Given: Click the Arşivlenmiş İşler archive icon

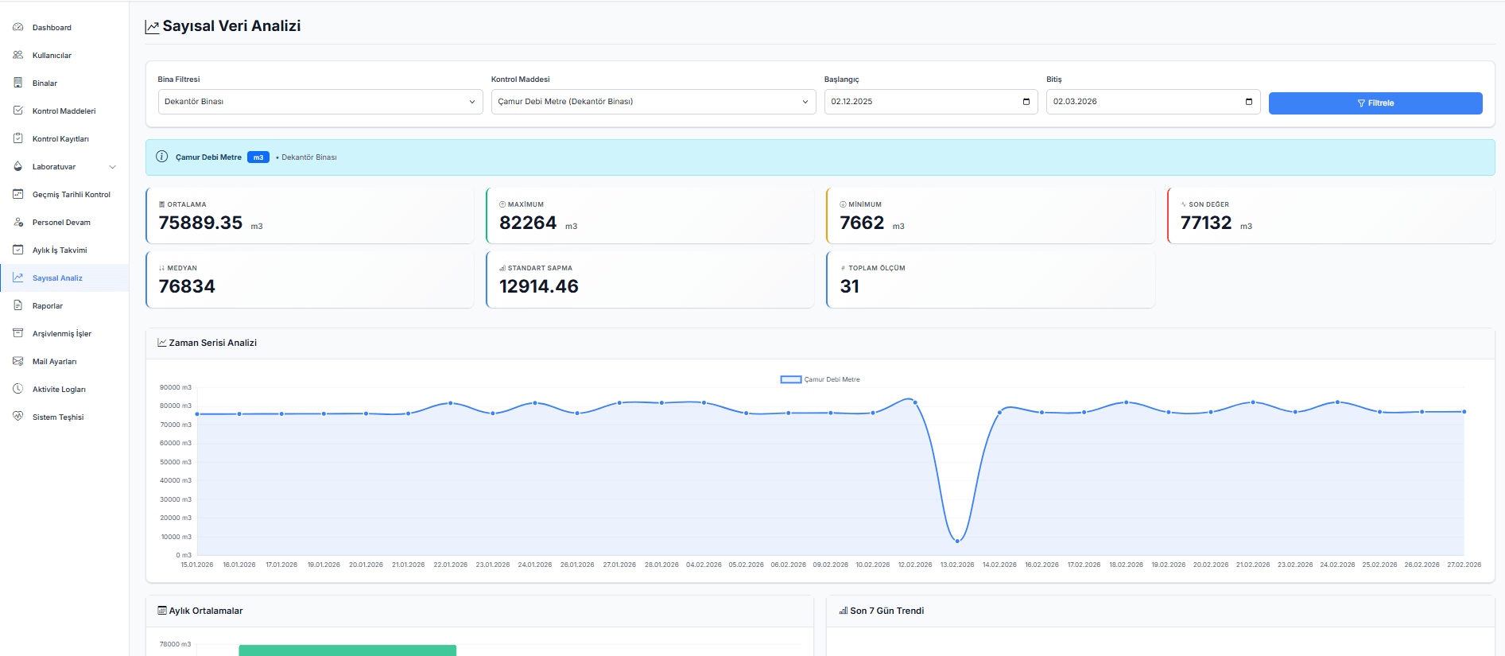Looking at the screenshot, I should tap(17, 333).
